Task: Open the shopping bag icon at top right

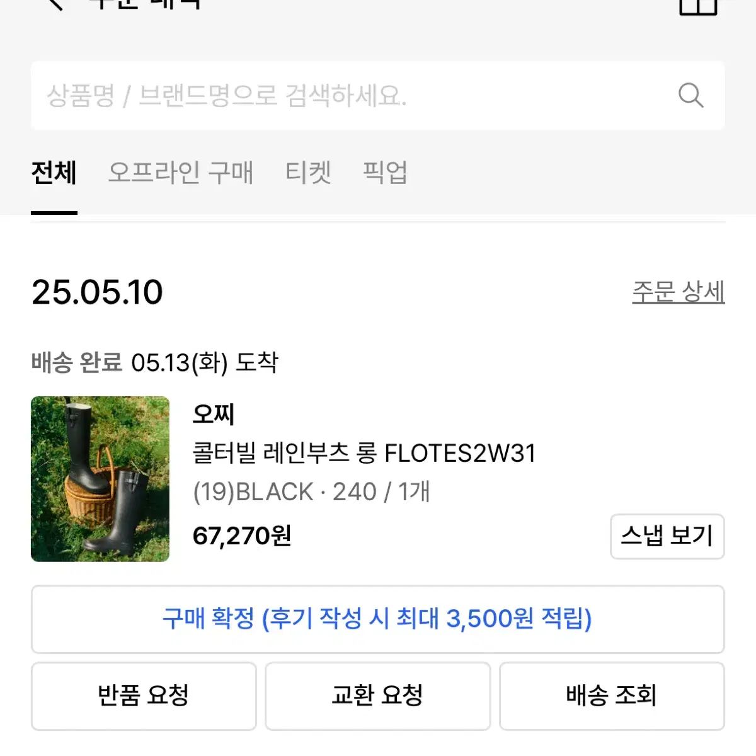Action: (698, 5)
